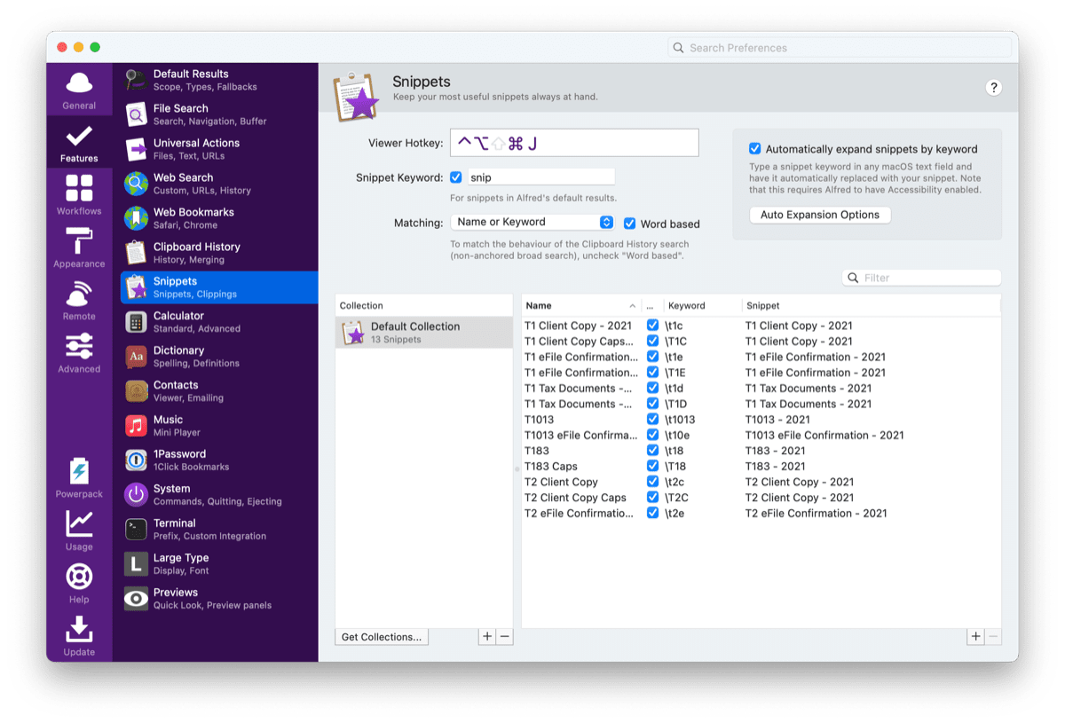
Task: Select the Snippets feature in the sidebar
Action: tap(219, 287)
